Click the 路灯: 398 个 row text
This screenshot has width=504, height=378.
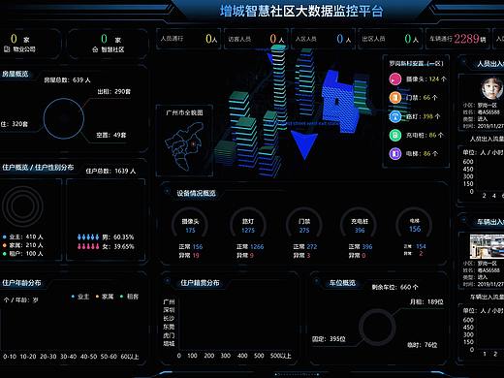(x=424, y=116)
